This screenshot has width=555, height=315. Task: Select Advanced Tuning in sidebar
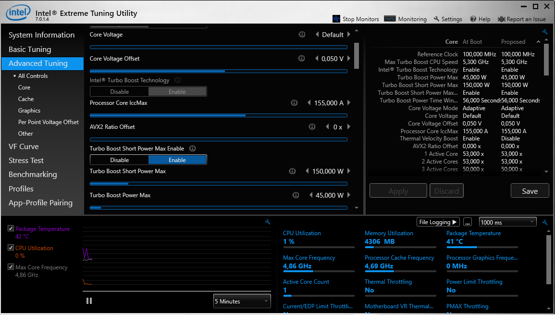click(42, 63)
